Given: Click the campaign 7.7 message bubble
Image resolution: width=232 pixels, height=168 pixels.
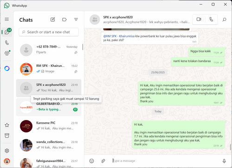Looking at the screenshot, I should [178, 134].
